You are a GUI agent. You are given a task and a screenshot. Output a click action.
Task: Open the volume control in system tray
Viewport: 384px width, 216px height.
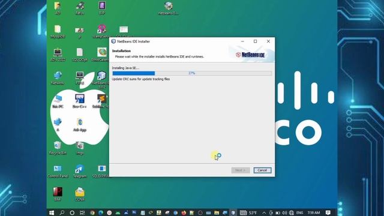284,212
